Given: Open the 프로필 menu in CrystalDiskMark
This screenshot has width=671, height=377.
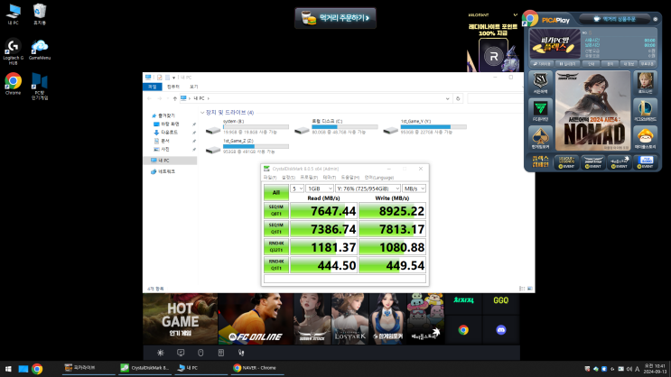Looking at the screenshot, I should (309, 178).
